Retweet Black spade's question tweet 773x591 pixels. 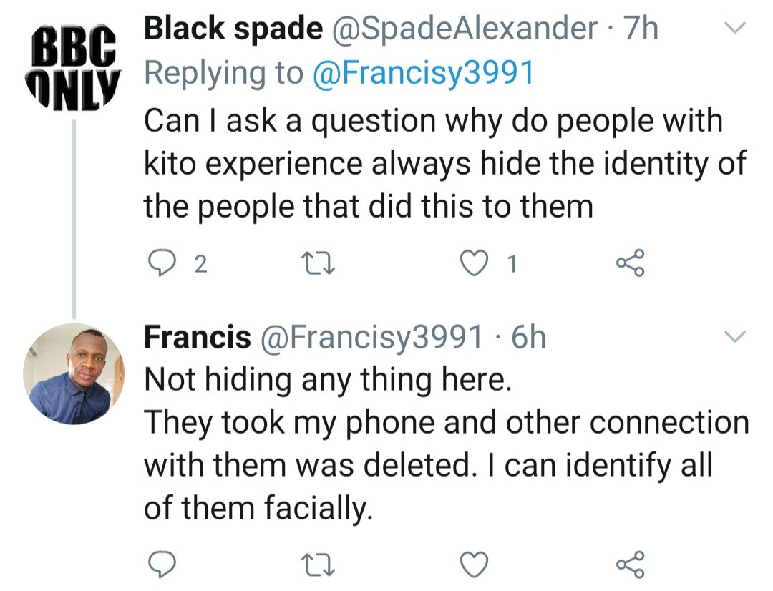point(319,265)
